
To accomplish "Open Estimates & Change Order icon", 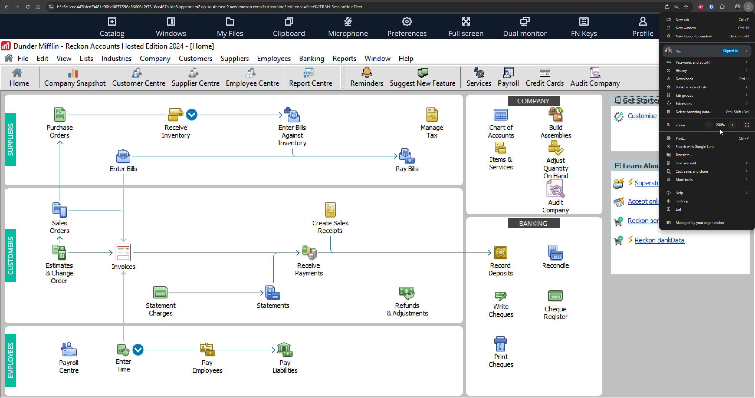I will (59, 252).
